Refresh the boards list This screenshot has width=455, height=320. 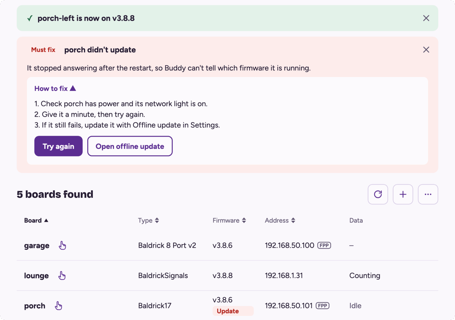coord(378,194)
